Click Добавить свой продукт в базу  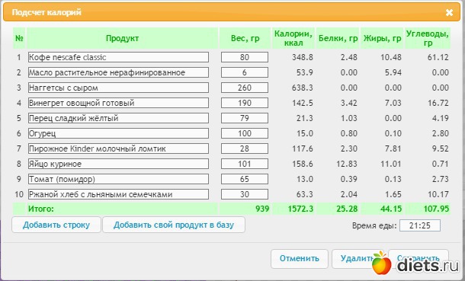(x=174, y=225)
